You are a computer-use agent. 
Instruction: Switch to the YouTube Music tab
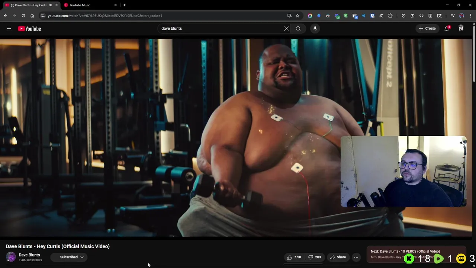point(89,5)
